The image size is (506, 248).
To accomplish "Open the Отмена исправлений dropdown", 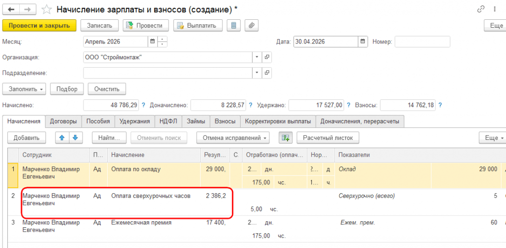I will [x=233, y=138].
